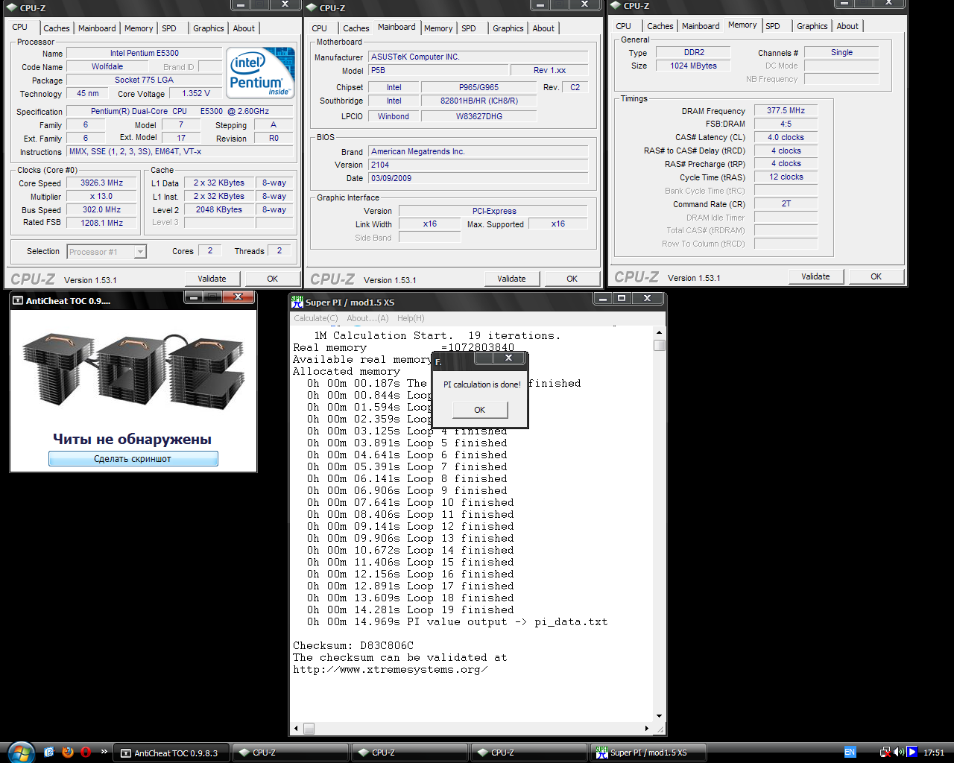Click the xtremesystems.org URL text
Image resolution: width=954 pixels, height=763 pixels.
point(391,670)
